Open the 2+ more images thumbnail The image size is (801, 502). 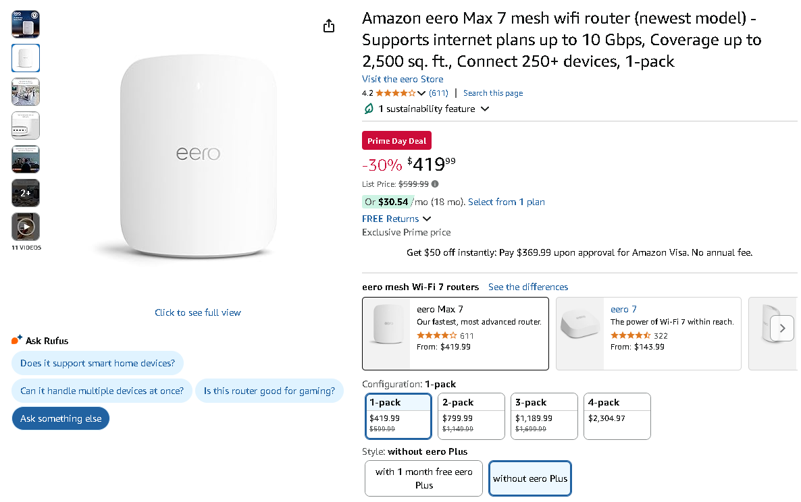coord(26,193)
